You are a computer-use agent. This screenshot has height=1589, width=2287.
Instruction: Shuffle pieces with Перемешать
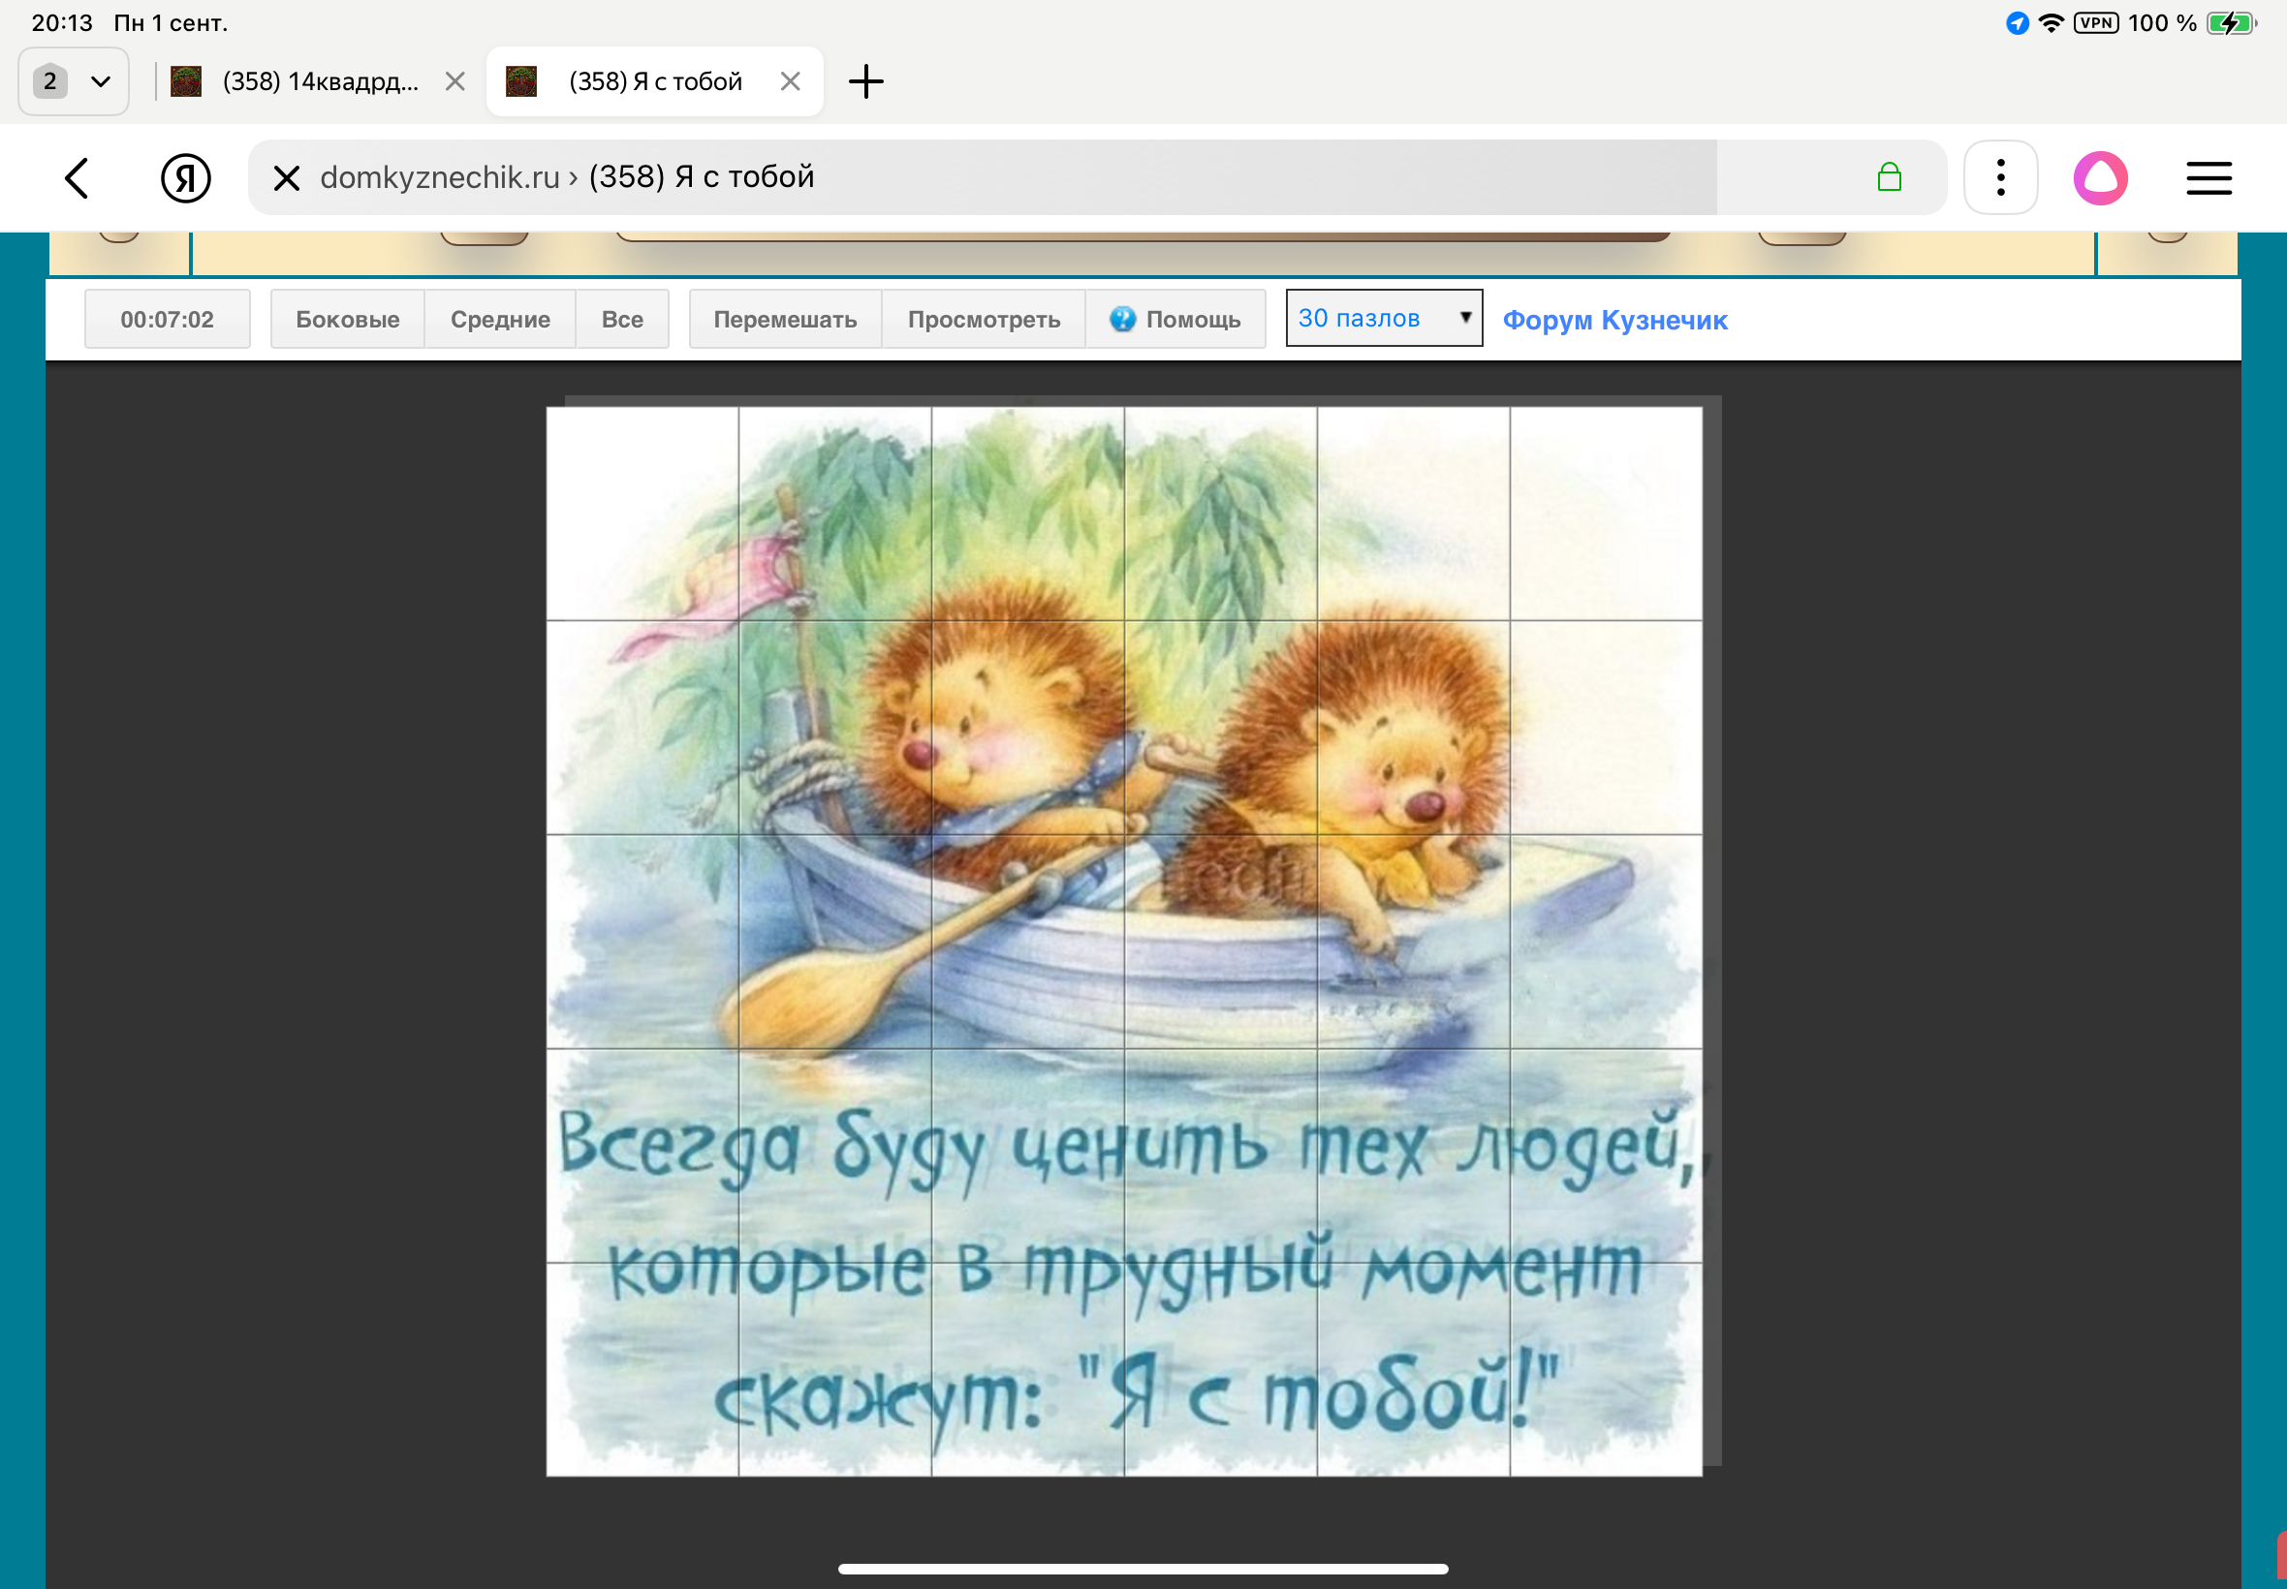point(785,320)
